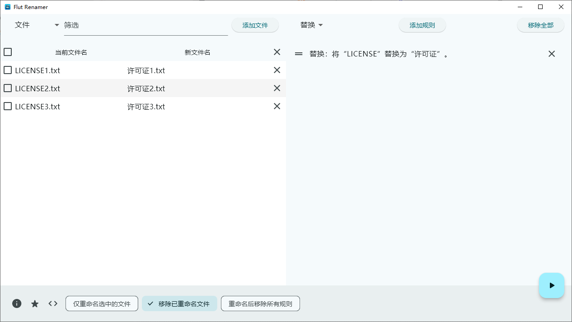Minimize the Flut Renamer window
572x322 pixels.
point(520,7)
